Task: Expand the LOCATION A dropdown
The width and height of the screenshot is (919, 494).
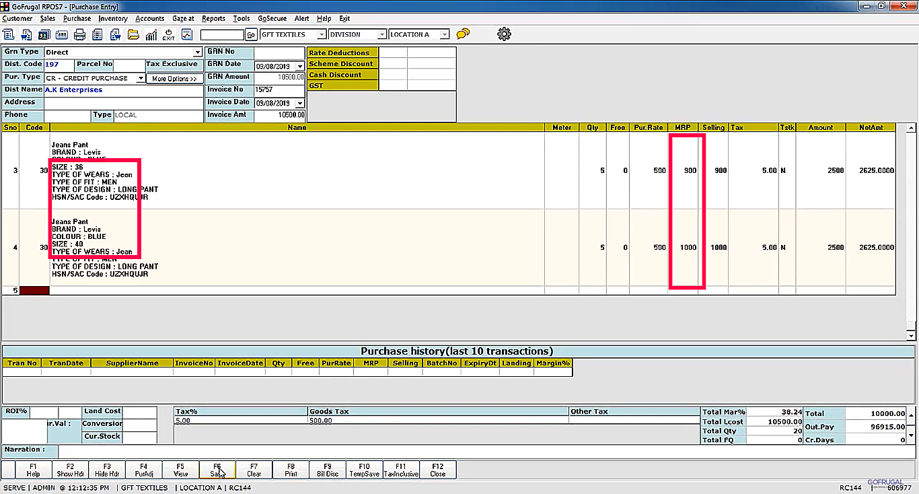Action: coord(445,34)
